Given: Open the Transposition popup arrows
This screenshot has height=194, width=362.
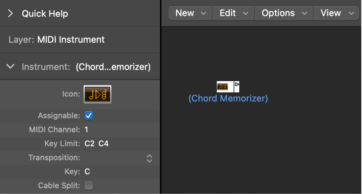Looking at the screenshot, I should coord(149,158).
